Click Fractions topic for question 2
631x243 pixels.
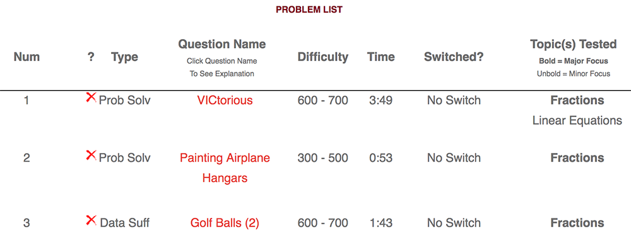(x=577, y=158)
